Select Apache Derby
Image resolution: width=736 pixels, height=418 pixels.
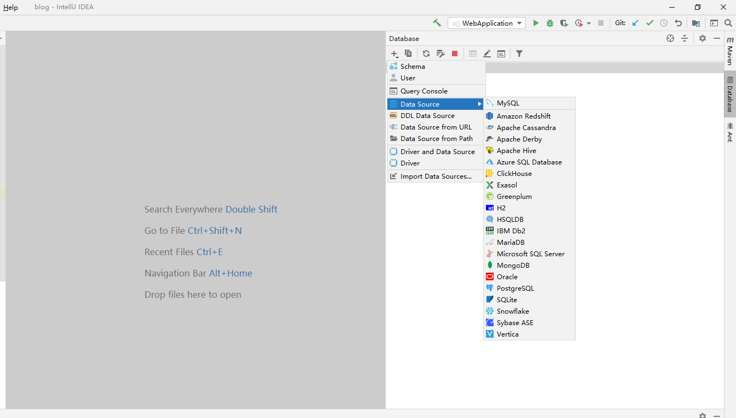529,139
